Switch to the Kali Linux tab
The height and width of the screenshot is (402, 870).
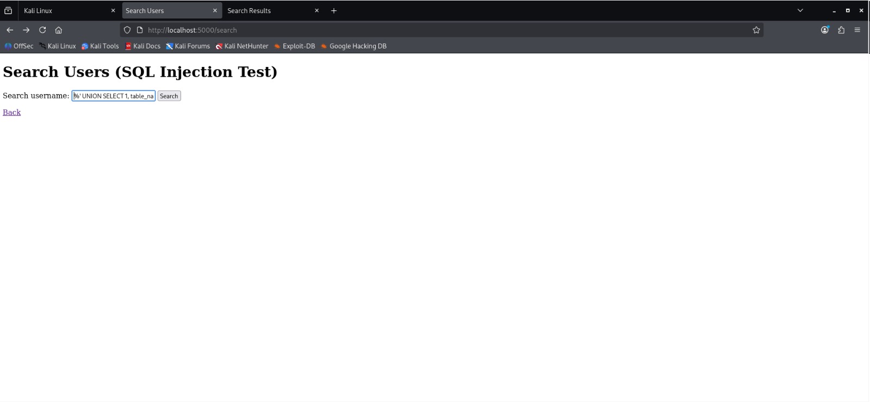[x=70, y=10]
